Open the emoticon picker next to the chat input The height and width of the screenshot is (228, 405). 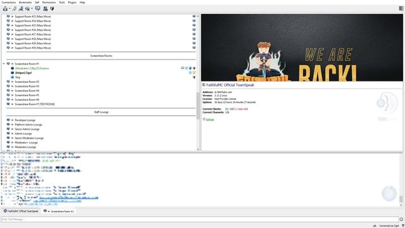[x=401, y=219]
